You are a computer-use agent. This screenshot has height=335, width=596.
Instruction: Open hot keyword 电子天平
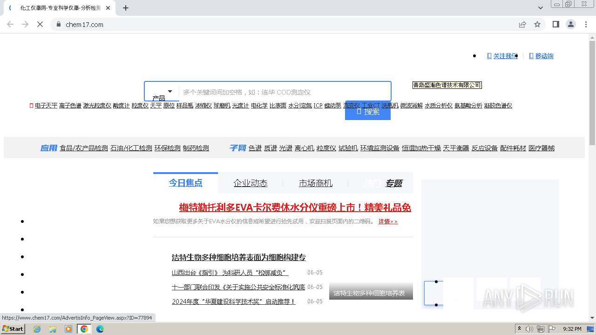click(46, 106)
